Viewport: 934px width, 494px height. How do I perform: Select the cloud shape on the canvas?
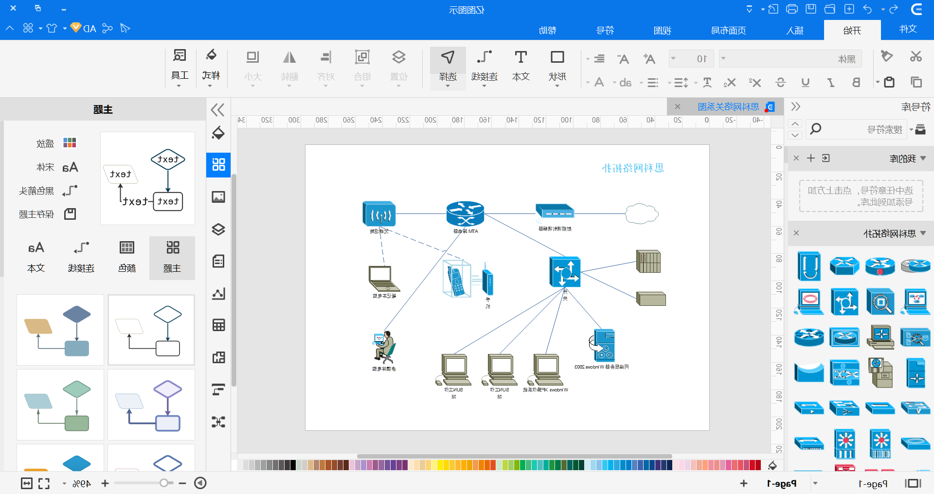point(641,213)
